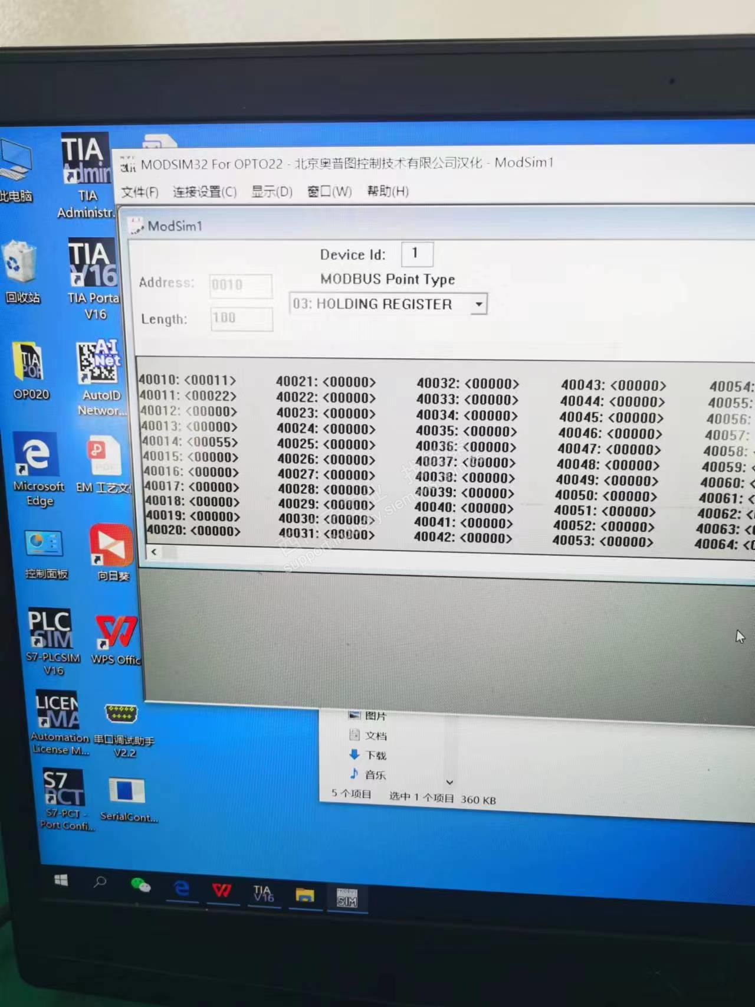Screen dimensions: 755x1007
Task: Open the 帮助(H) menu
Action: pyautogui.click(x=388, y=191)
